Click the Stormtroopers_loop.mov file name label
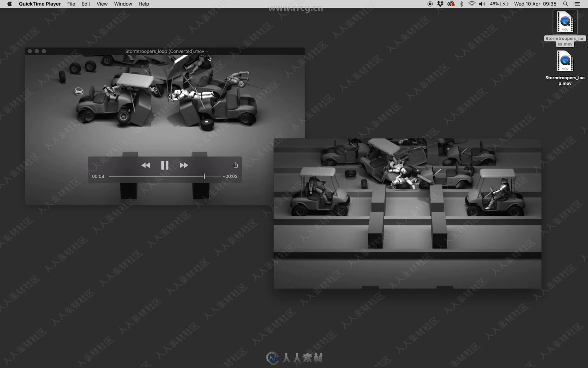Image resolution: width=588 pixels, height=368 pixels. pyautogui.click(x=565, y=80)
